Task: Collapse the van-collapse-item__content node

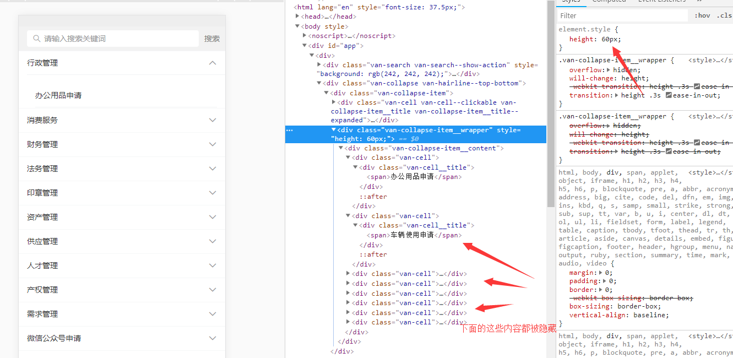Action: [x=340, y=148]
